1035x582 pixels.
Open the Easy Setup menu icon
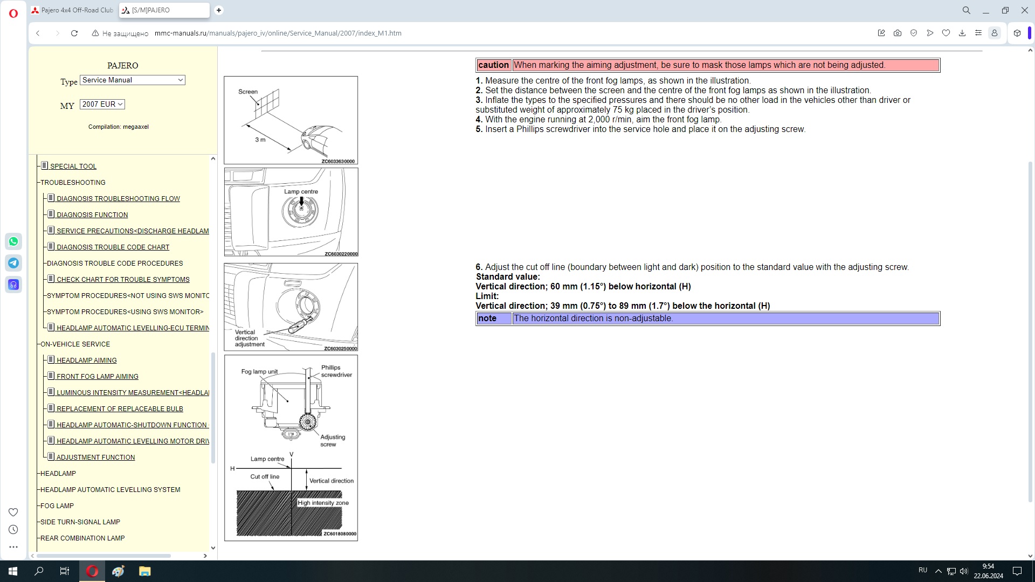(x=978, y=33)
